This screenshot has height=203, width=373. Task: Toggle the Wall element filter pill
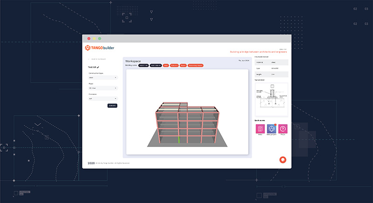(x=166, y=65)
